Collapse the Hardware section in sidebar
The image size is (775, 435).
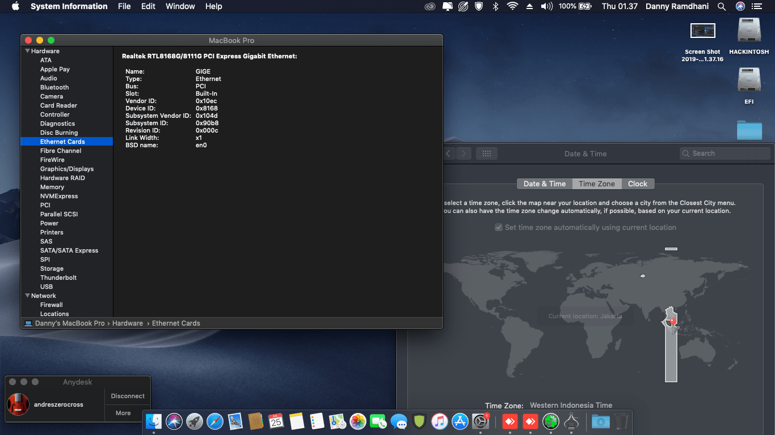[27, 51]
